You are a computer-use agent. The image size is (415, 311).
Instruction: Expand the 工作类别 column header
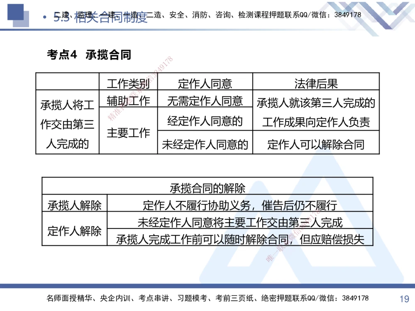click(129, 82)
